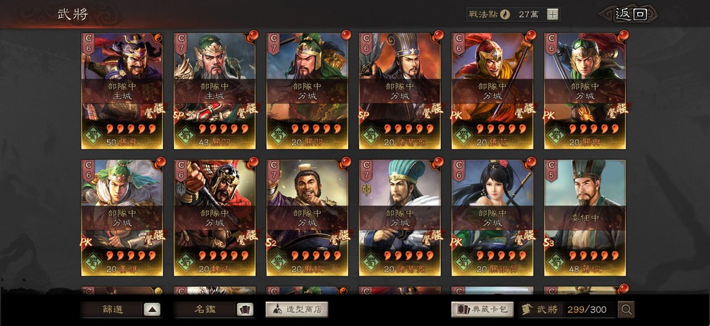The width and height of the screenshot is (710, 326).
Task: Open the 篩選 filter menu
Action: coord(112,310)
